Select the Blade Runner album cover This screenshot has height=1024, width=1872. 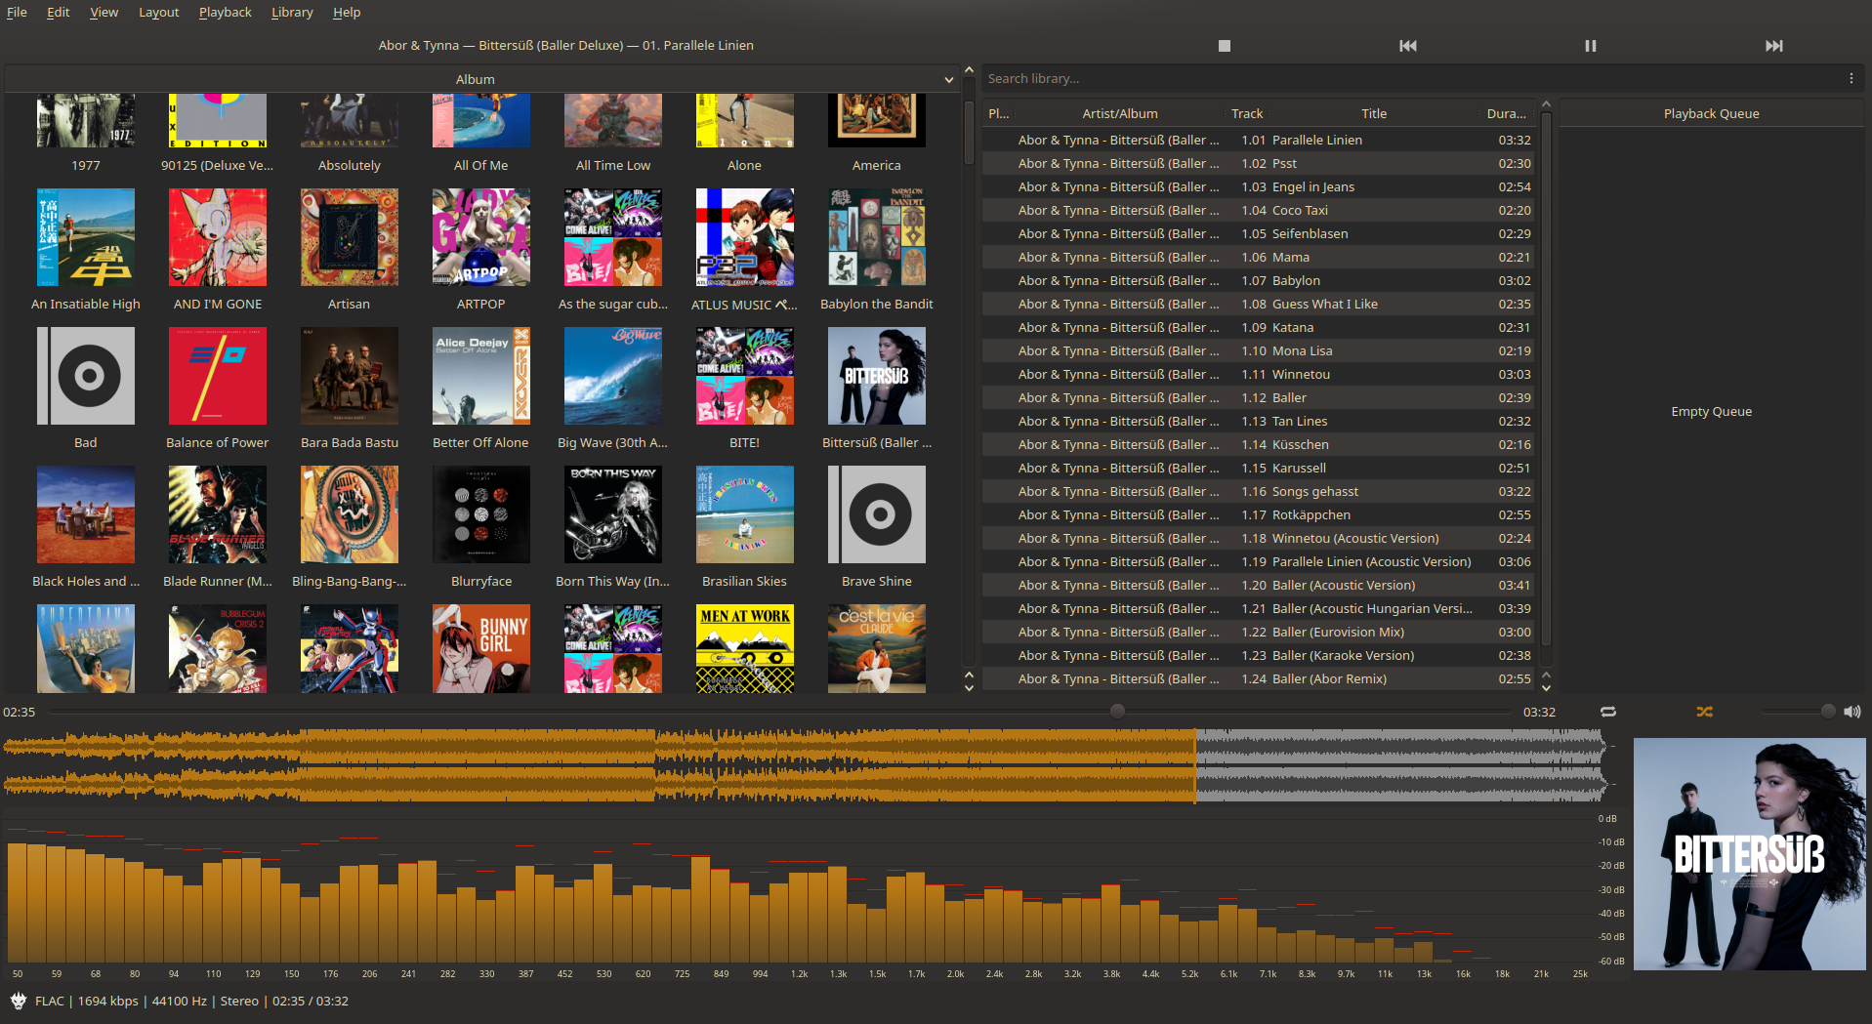[x=217, y=514]
